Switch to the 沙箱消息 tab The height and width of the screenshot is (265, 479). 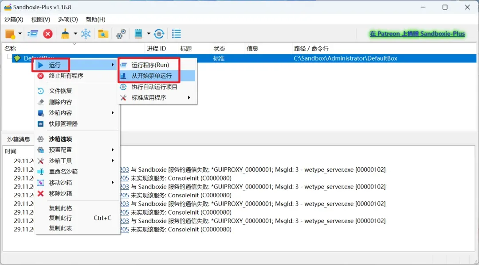(19, 139)
